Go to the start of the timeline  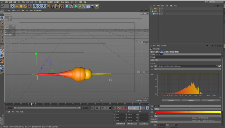pos(92,108)
